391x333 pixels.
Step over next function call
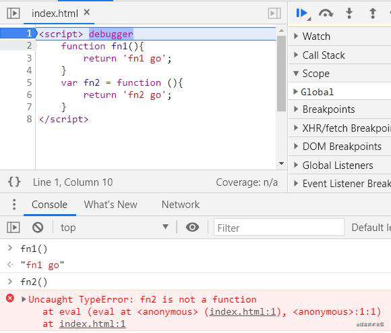[x=326, y=14]
